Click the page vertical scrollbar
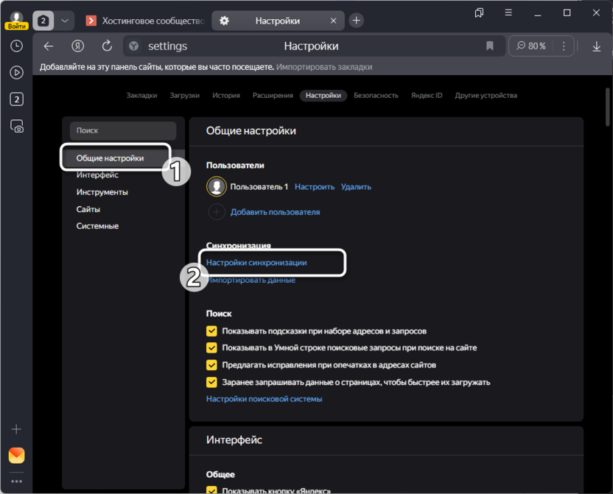Image resolution: width=613 pixels, height=494 pixels. (x=607, y=107)
